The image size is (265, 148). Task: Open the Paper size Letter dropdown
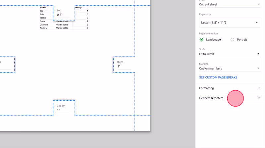point(230,23)
